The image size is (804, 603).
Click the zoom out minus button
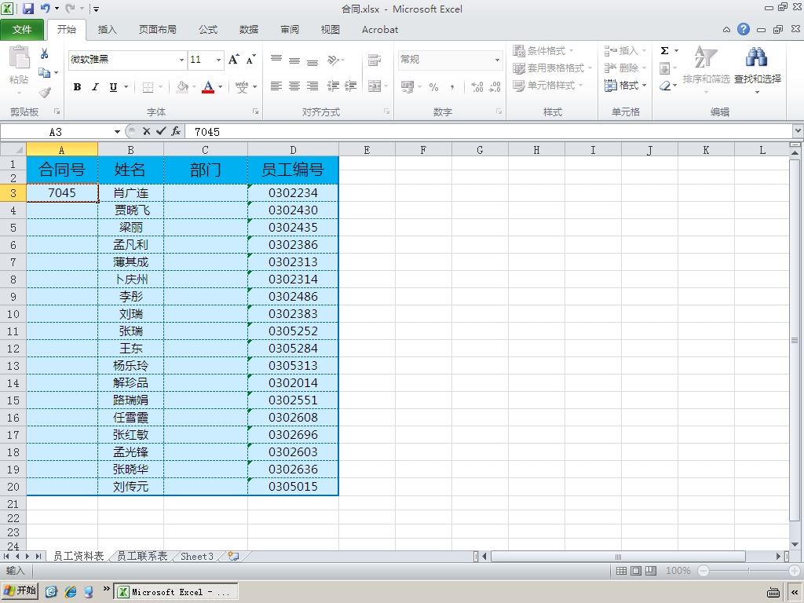click(703, 571)
